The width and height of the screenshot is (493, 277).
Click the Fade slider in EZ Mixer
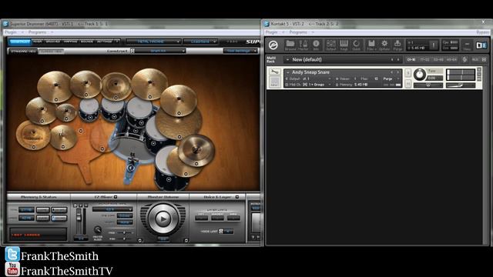pyautogui.click(x=124, y=232)
